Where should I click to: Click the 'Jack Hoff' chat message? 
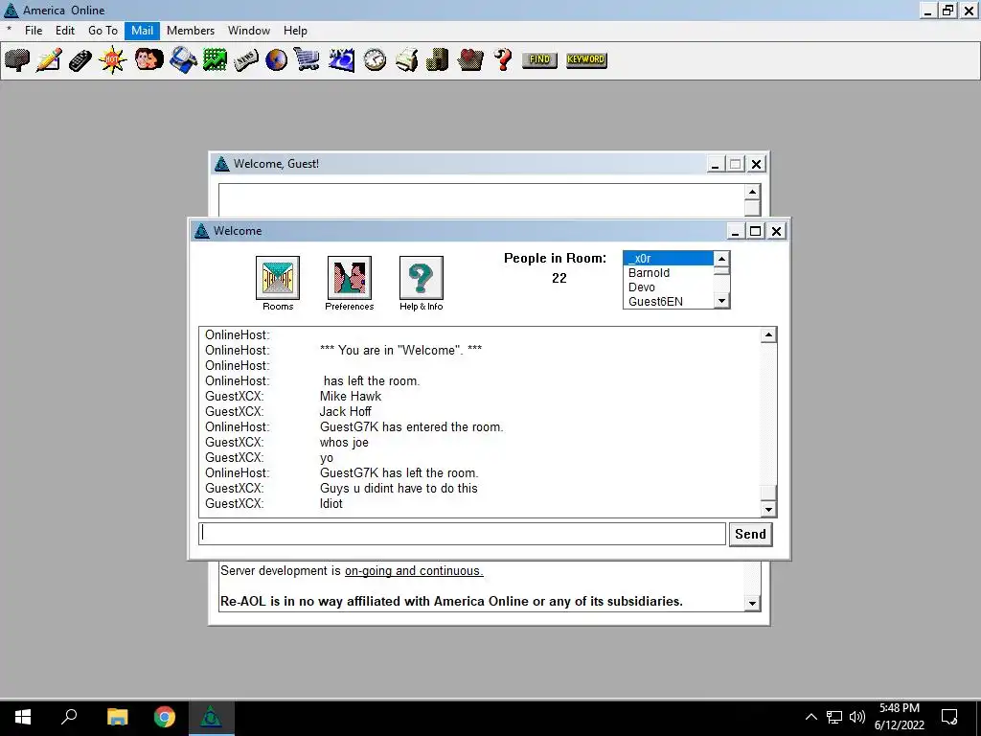[x=345, y=412]
